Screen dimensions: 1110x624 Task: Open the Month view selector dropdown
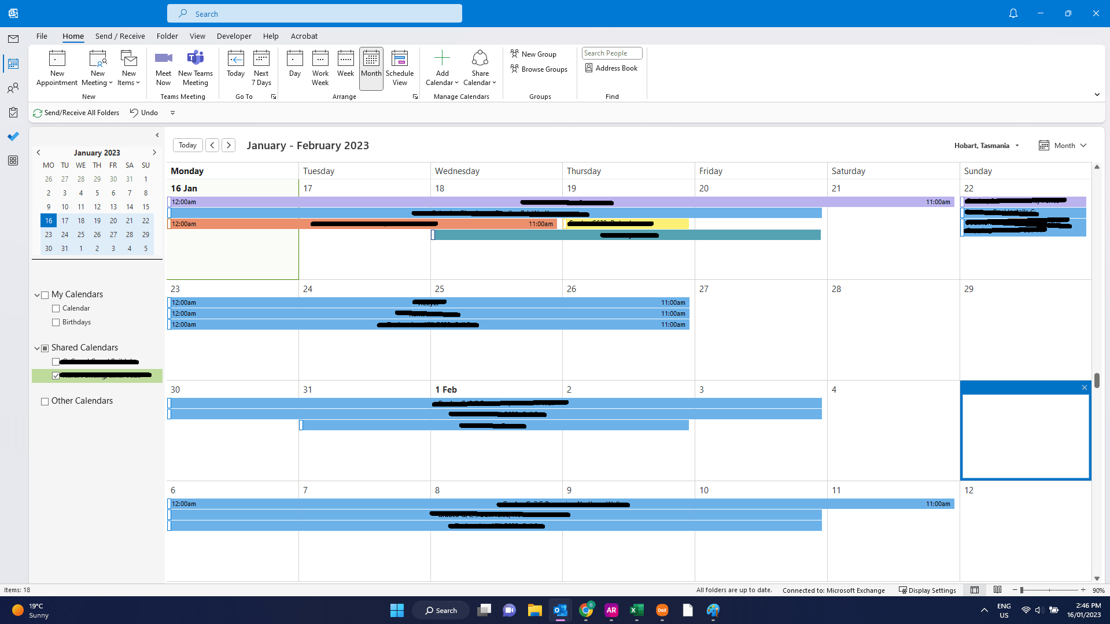click(1063, 146)
